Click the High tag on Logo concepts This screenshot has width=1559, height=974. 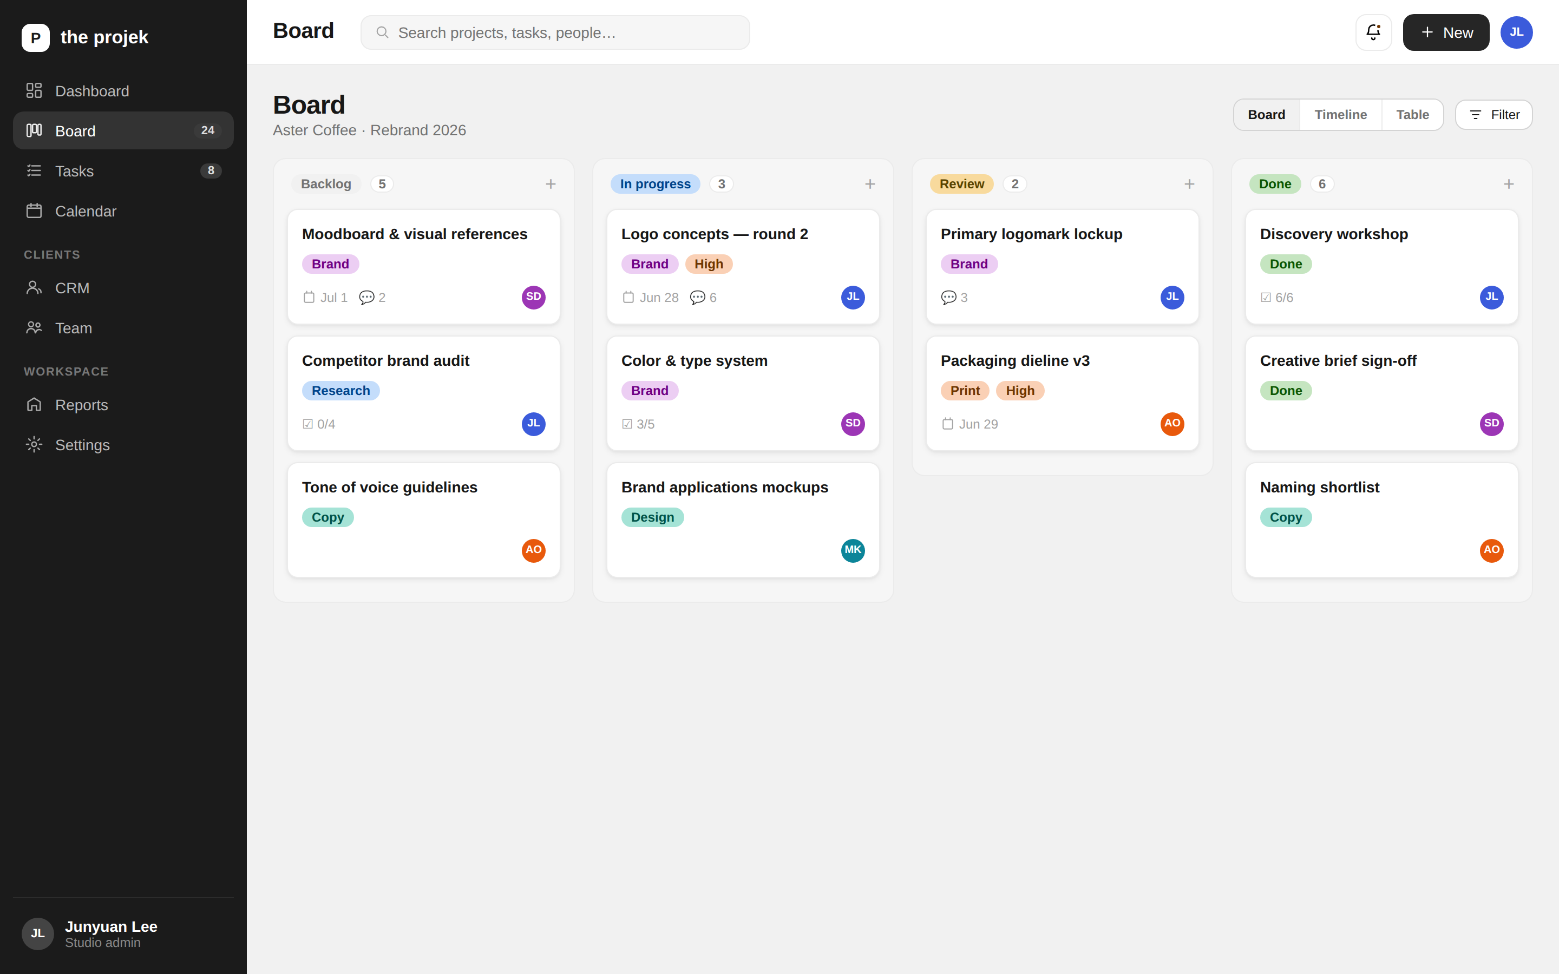tap(709, 264)
